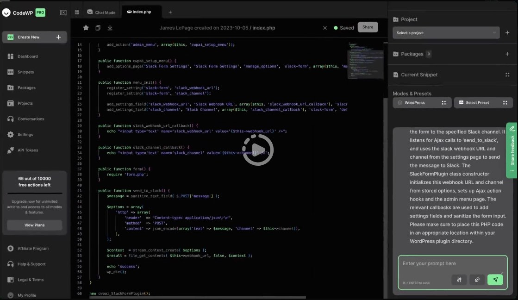Screen dimensions: 518x300
Task: Open API Tokens in sidebar
Action: point(28,150)
